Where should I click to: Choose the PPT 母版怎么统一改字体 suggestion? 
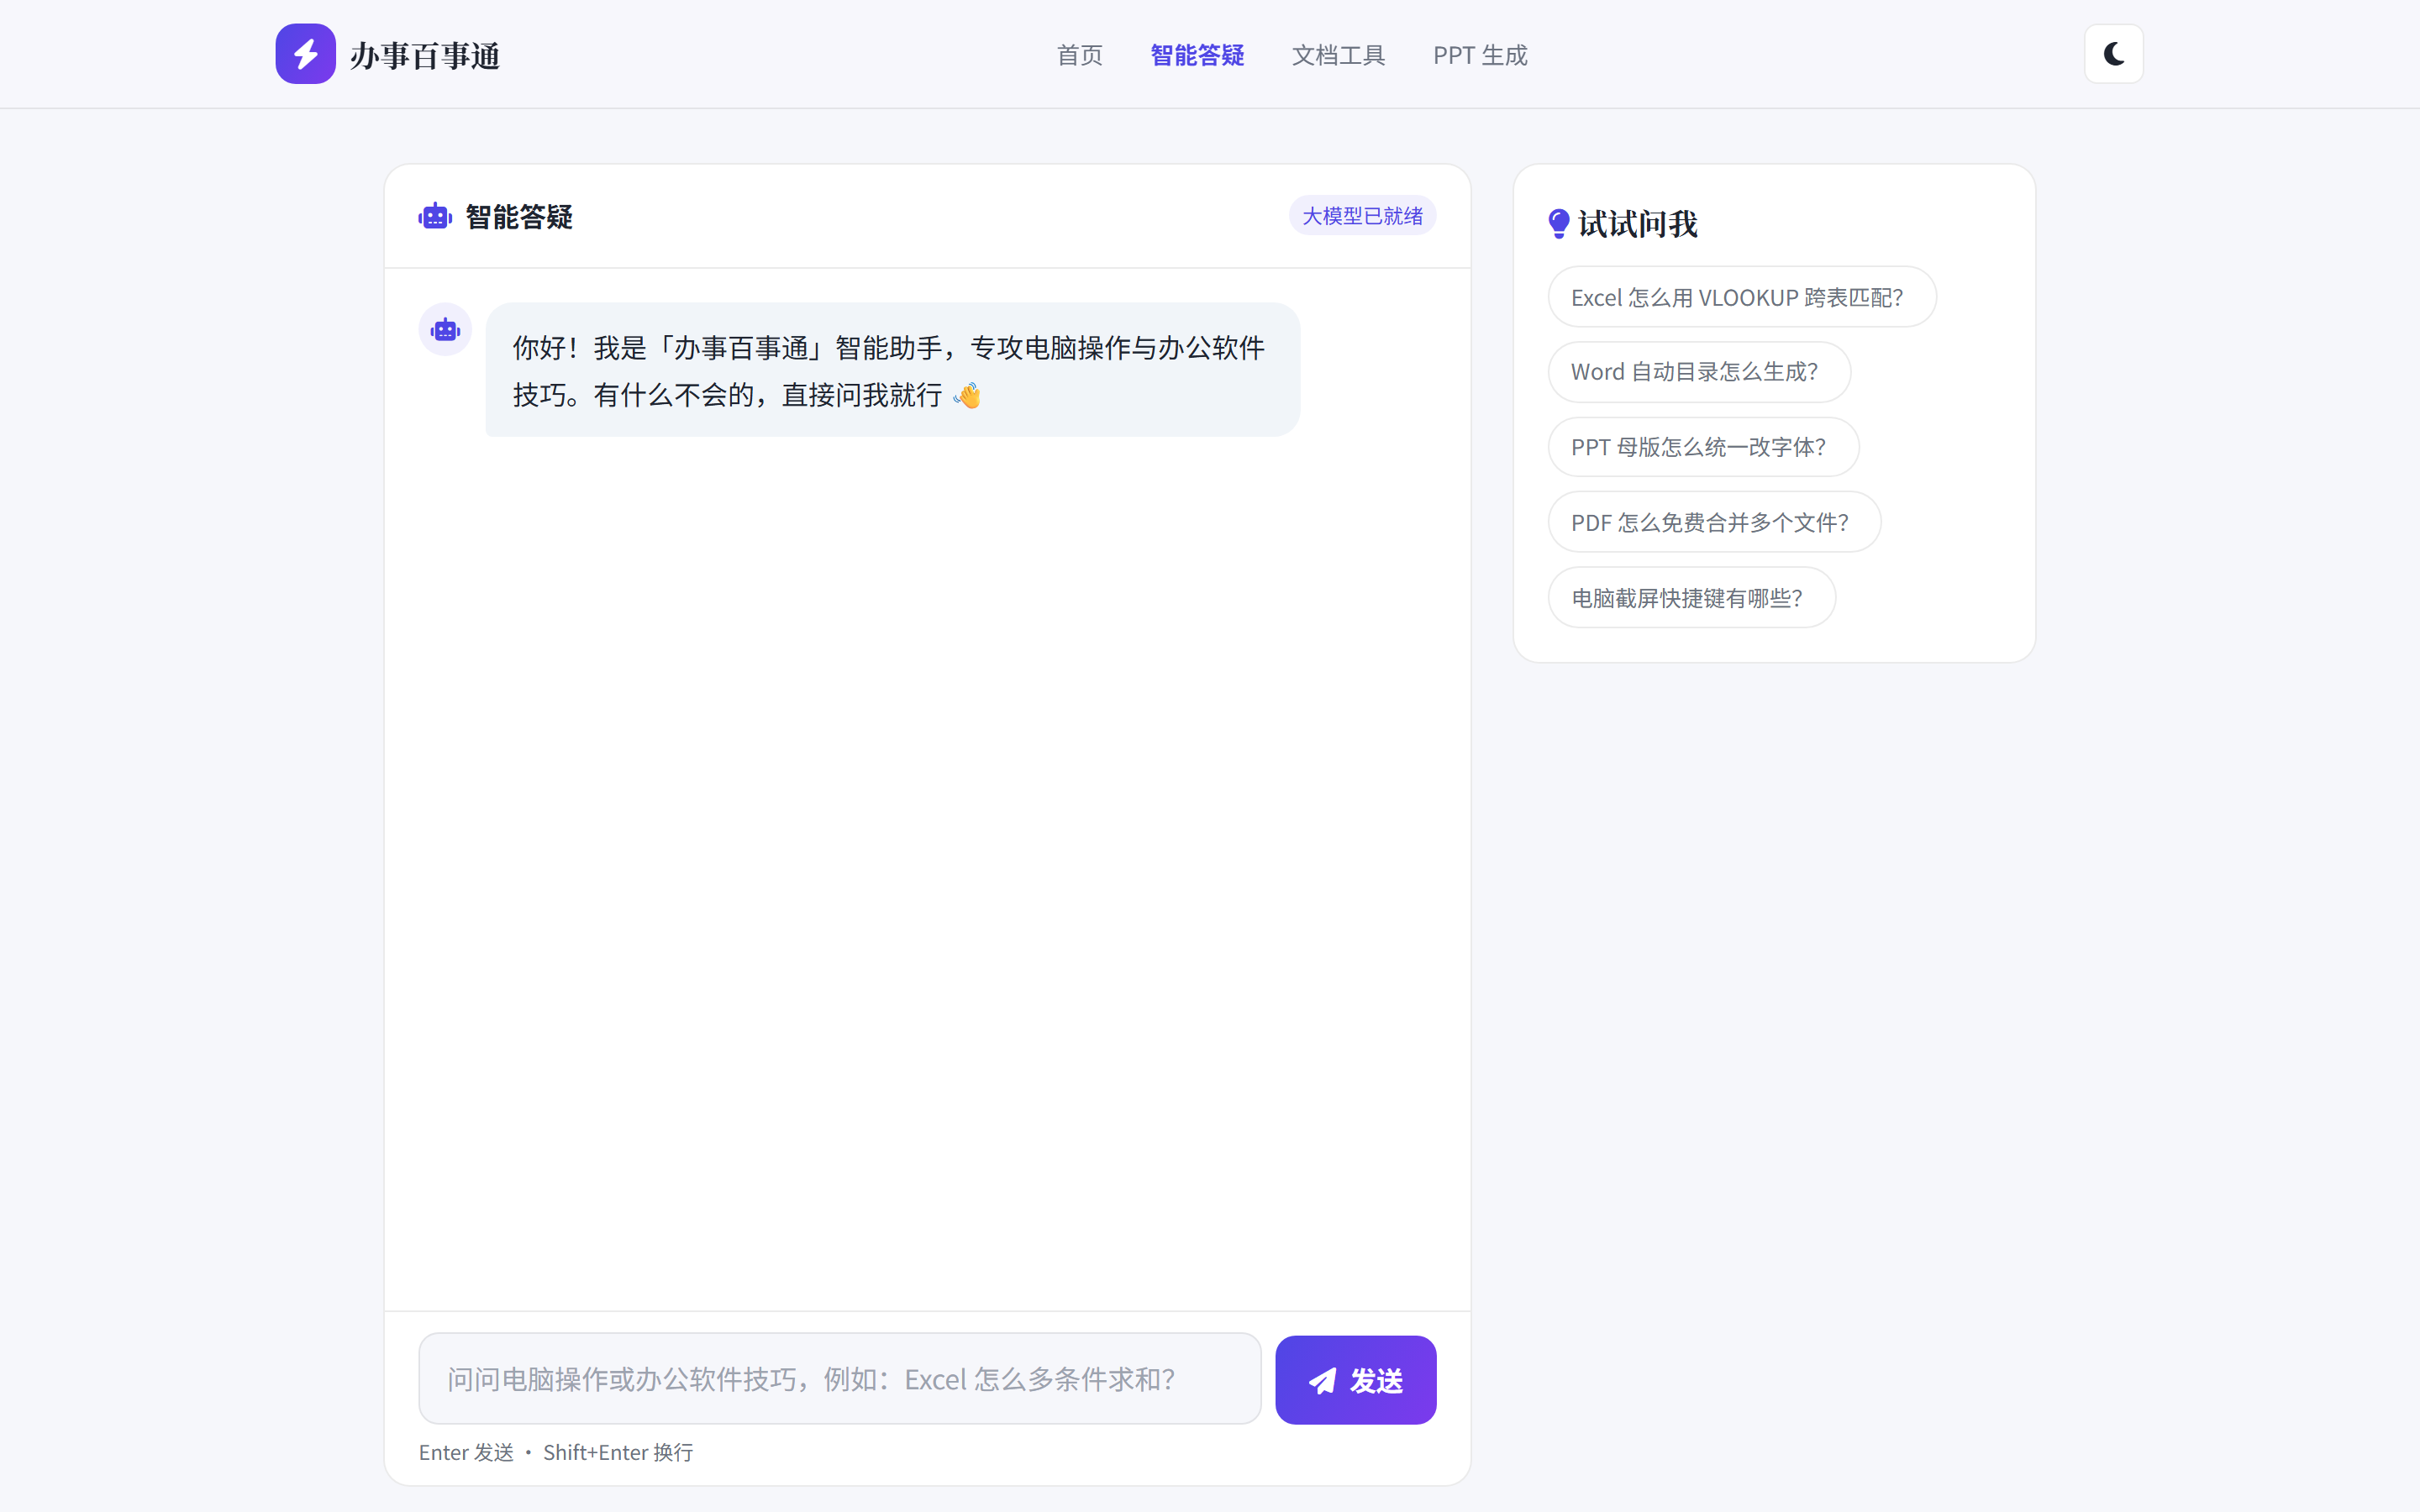click(1703, 447)
